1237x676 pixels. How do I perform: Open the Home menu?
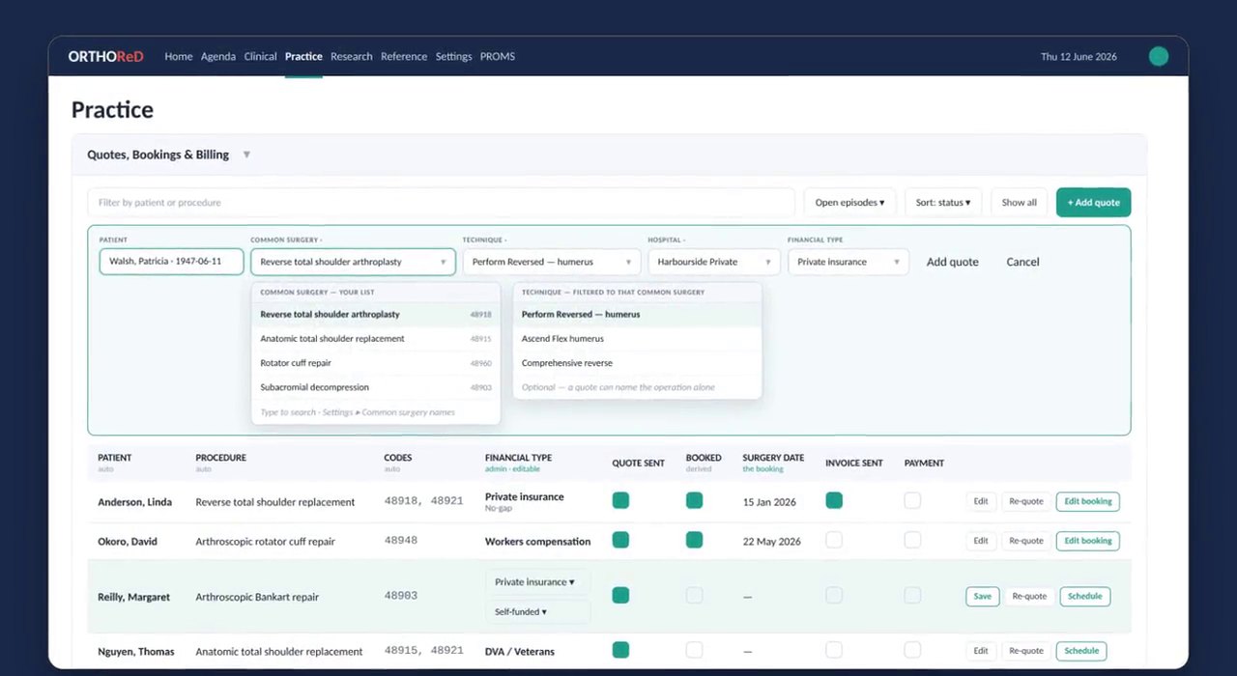[x=179, y=56]
